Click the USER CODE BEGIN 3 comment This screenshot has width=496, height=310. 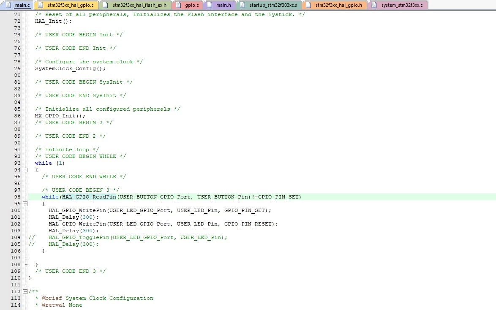click(x=81, y=190)
